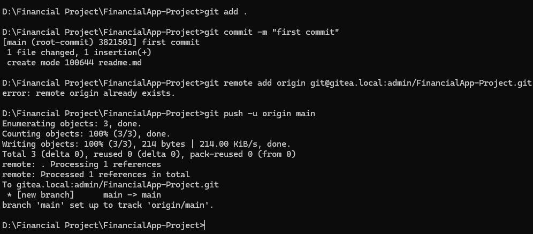Click the "Counting objects: 100% (3/3)" line
Image resolution: width=533 pixels, height=234 pixels.
[x=86, y=134]
